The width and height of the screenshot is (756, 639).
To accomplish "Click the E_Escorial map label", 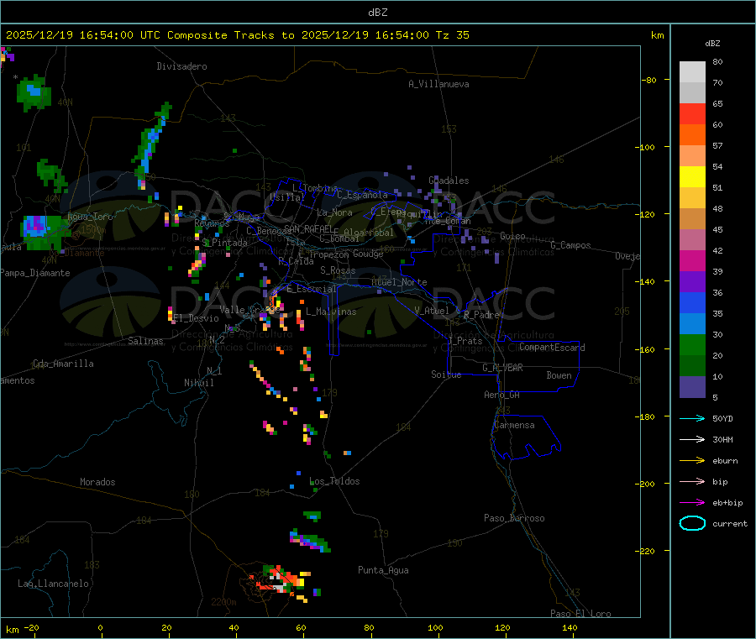I will point(312,289).
